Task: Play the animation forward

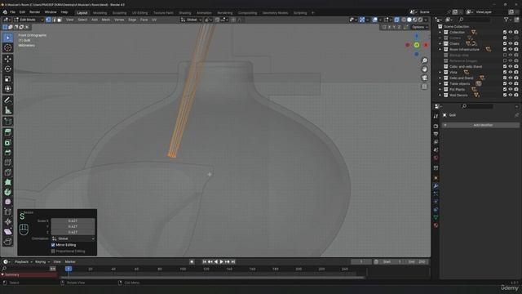Action: 221,262
